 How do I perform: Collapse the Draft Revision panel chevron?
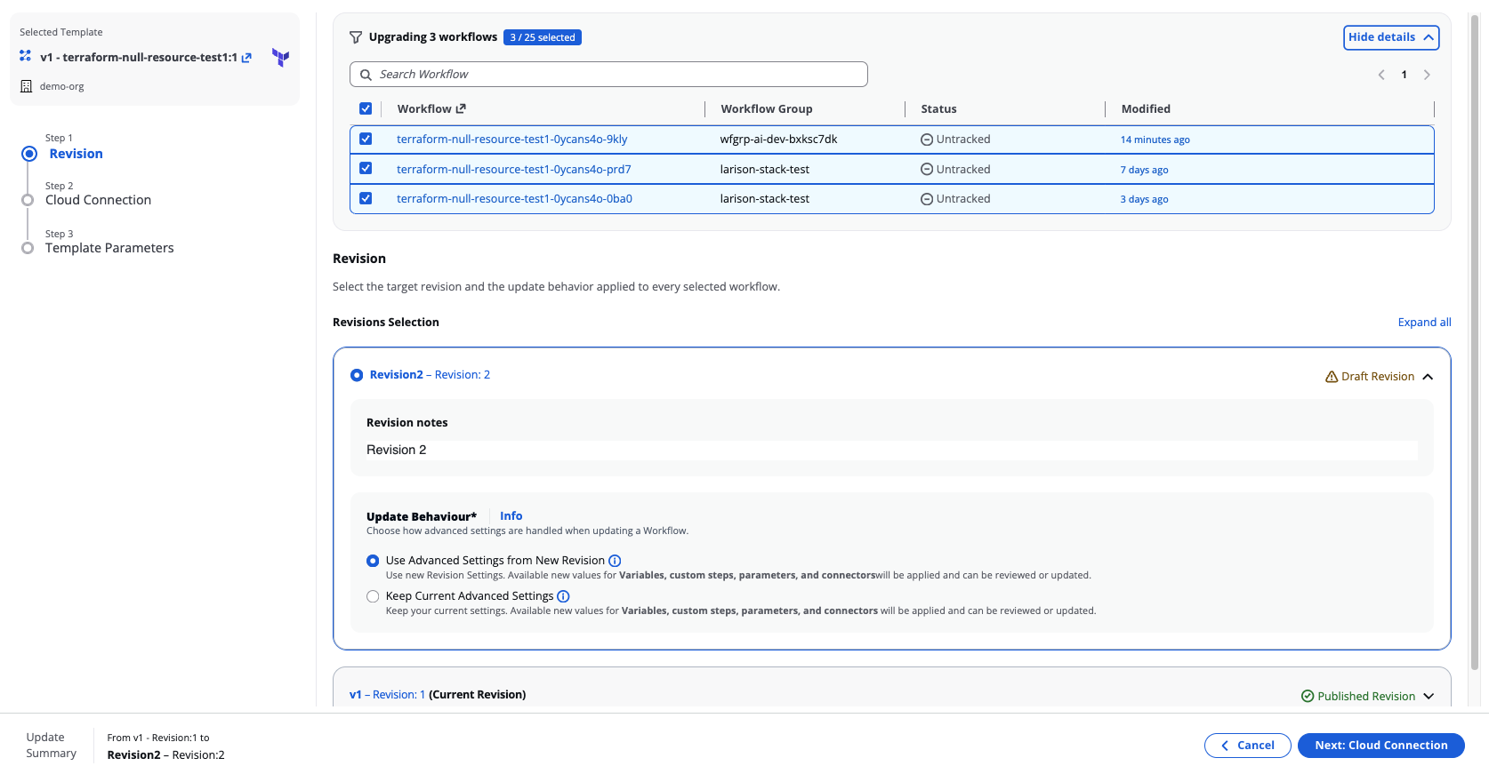pyautogui.click(x=1428, y=377)
